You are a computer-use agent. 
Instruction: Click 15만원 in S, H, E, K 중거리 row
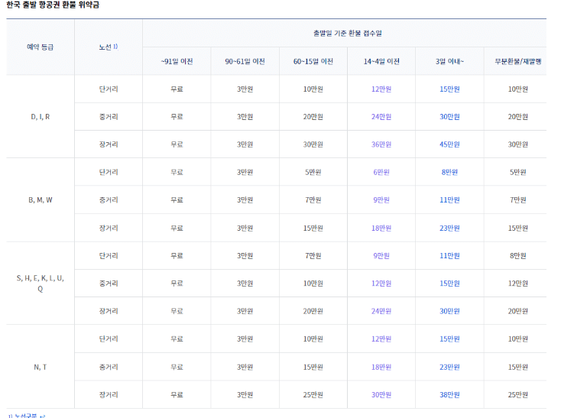click(449, 284)
